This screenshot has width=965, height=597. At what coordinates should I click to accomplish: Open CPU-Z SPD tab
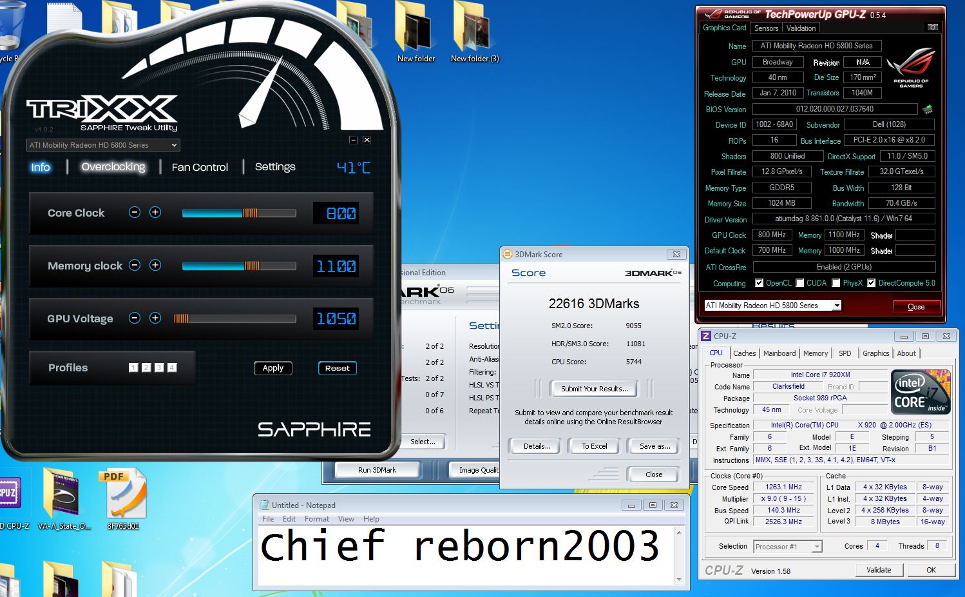tap(845, 353)
